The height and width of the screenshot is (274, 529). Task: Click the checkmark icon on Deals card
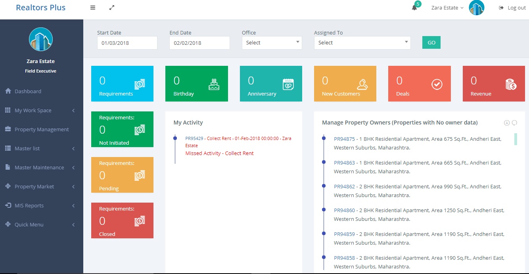[437, 84]
